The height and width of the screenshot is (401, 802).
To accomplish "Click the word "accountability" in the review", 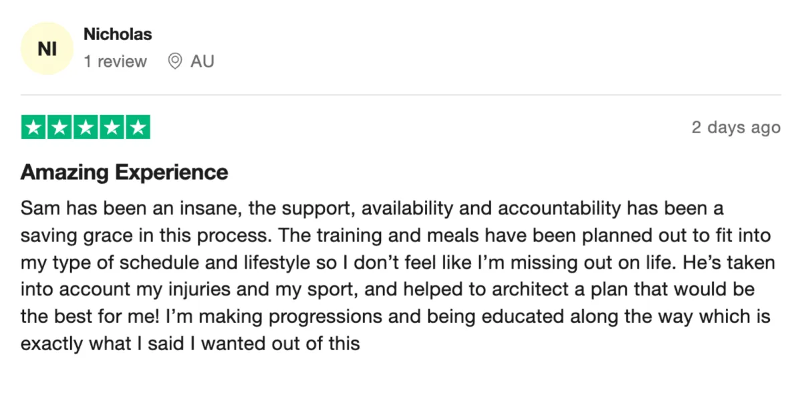I will pos(558,209).
